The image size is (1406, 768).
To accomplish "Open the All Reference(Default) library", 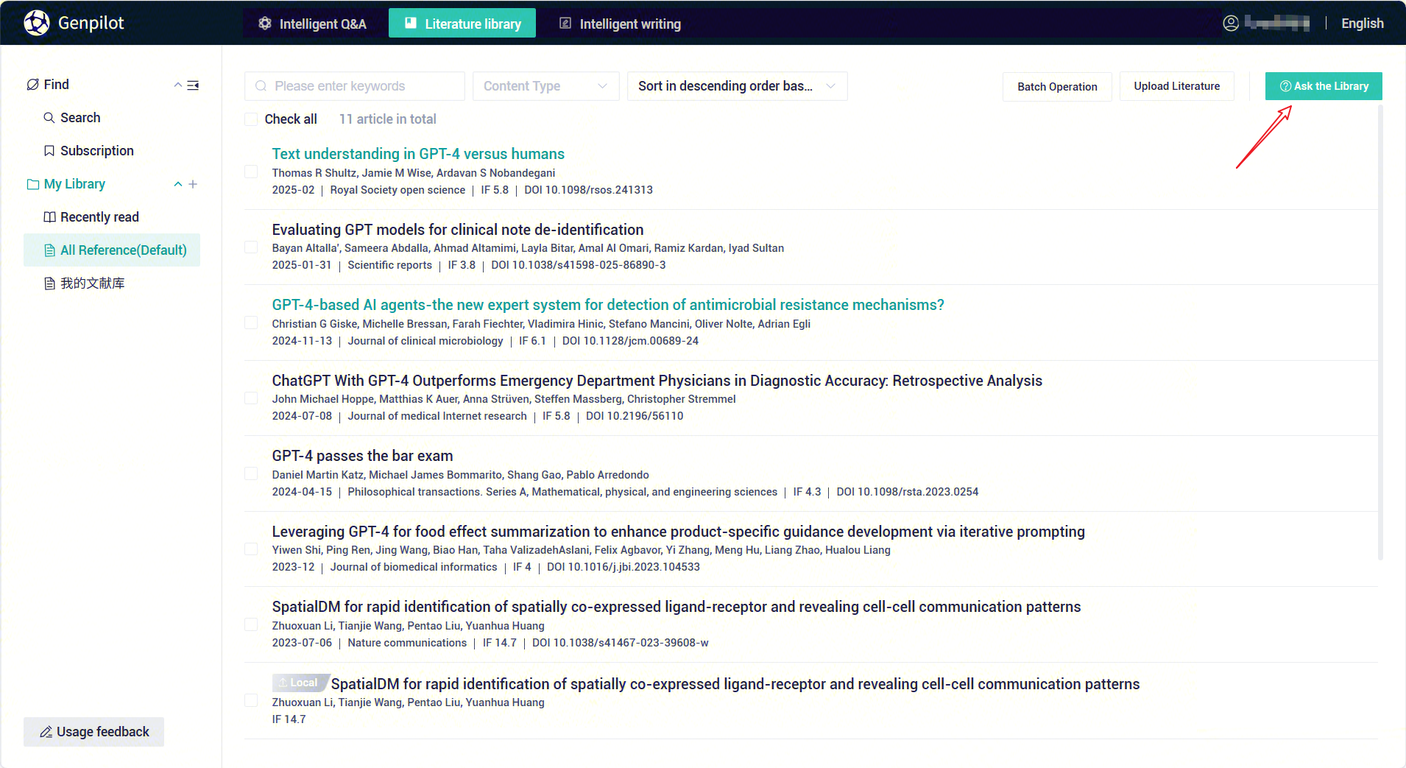I will click(112, 250).
